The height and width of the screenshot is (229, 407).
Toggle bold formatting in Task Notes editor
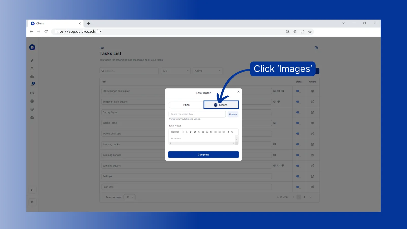(x=186, y=132)
